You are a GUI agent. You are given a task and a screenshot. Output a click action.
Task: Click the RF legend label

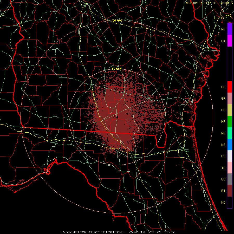[223, 29]
